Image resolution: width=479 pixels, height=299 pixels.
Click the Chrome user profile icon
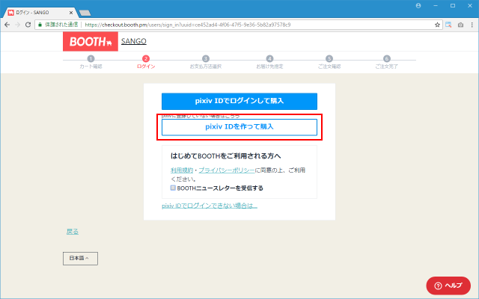point(418,6)
